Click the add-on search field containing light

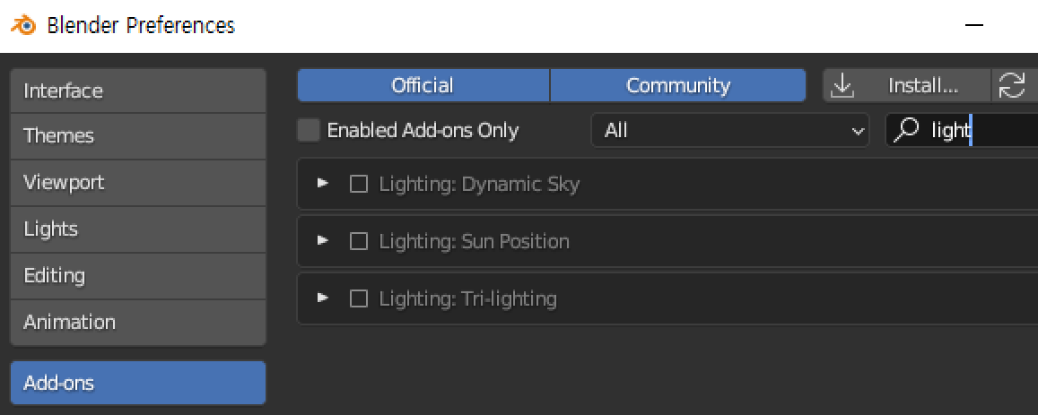coord(961,130)
